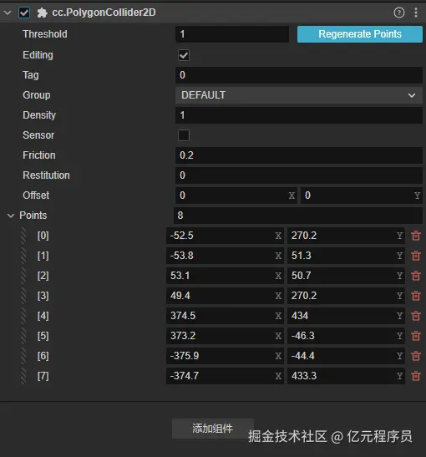Edit point [3] X value 49.4
Screen dimensions: 426x457
pos(225,296)
